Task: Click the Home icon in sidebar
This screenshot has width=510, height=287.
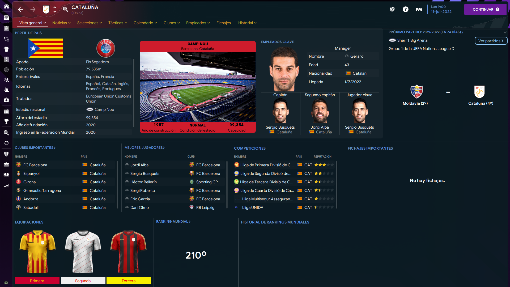Action: (x=6, y=6)
